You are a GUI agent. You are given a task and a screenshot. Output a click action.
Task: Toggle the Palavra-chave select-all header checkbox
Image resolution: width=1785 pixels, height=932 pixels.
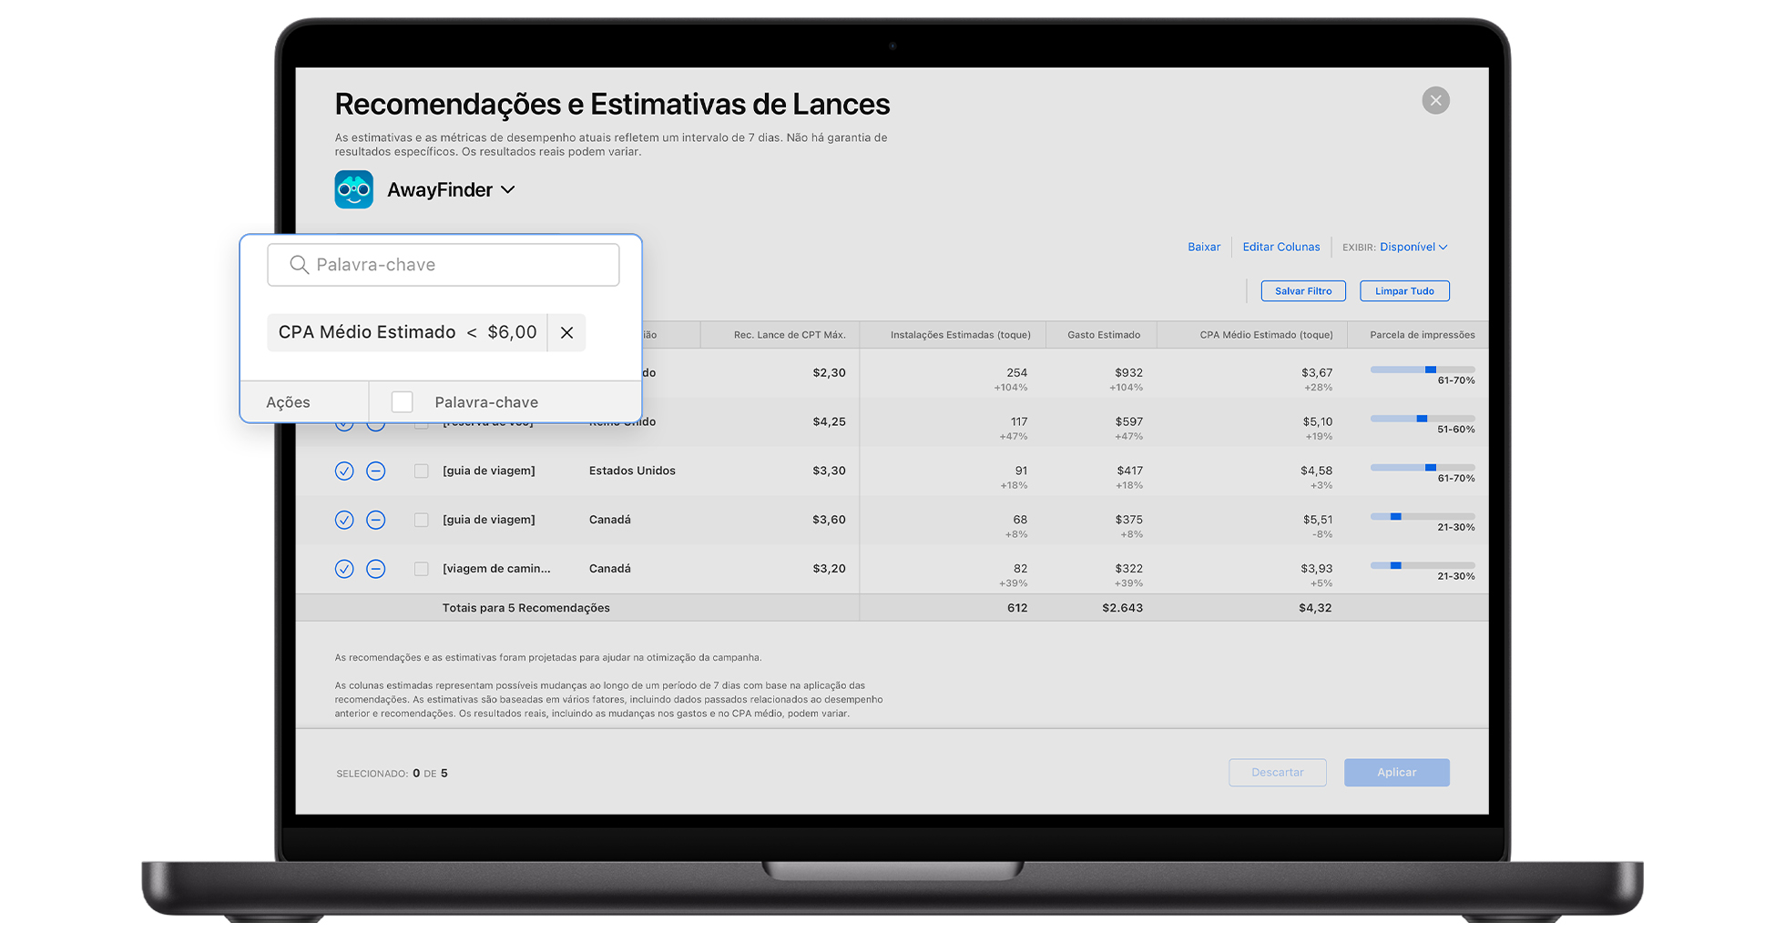402,401
